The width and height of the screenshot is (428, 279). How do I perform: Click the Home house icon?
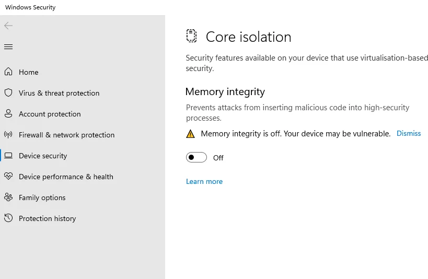(x=8, y=72)
